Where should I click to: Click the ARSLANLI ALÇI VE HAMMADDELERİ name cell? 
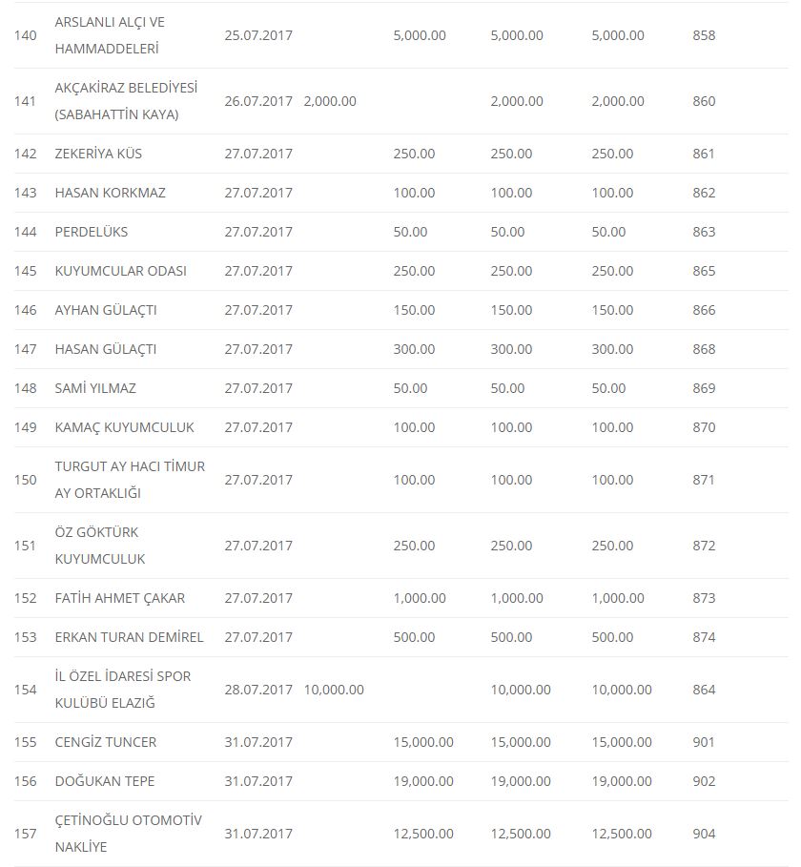pos(110,35)
